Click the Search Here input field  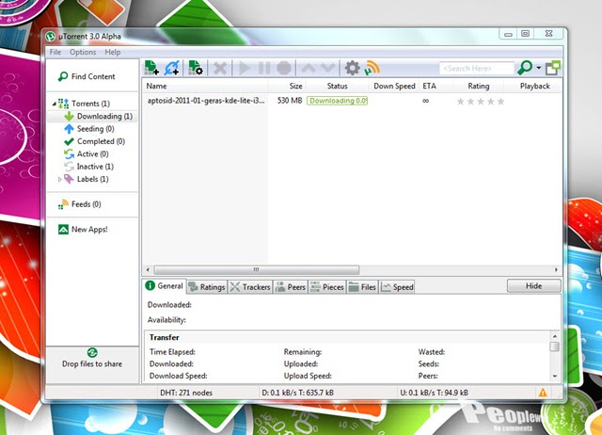coord(477,69)
